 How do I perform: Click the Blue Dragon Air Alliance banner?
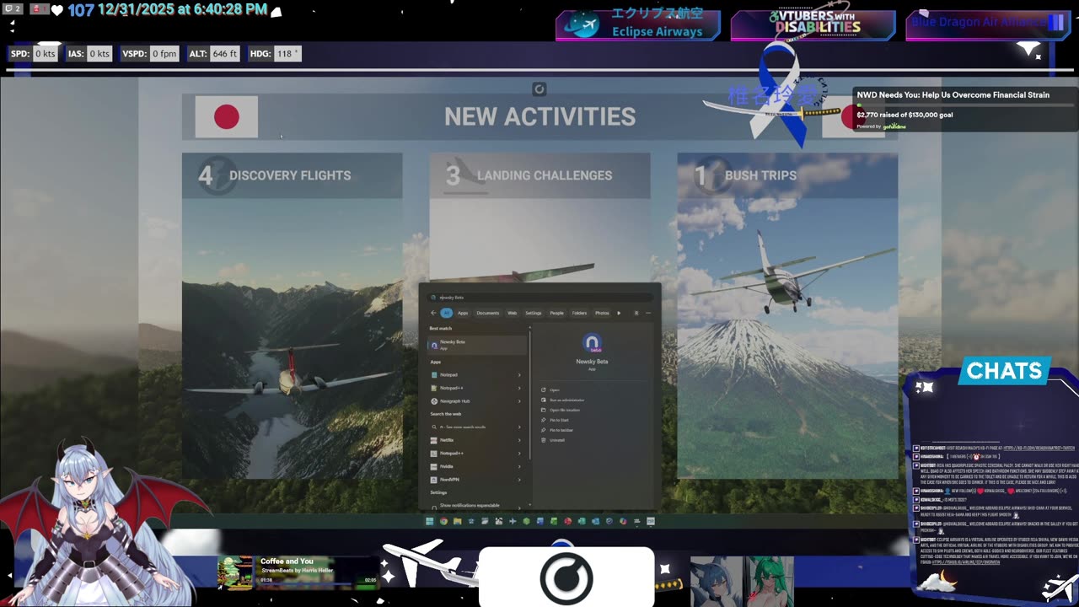coord(987,24)
